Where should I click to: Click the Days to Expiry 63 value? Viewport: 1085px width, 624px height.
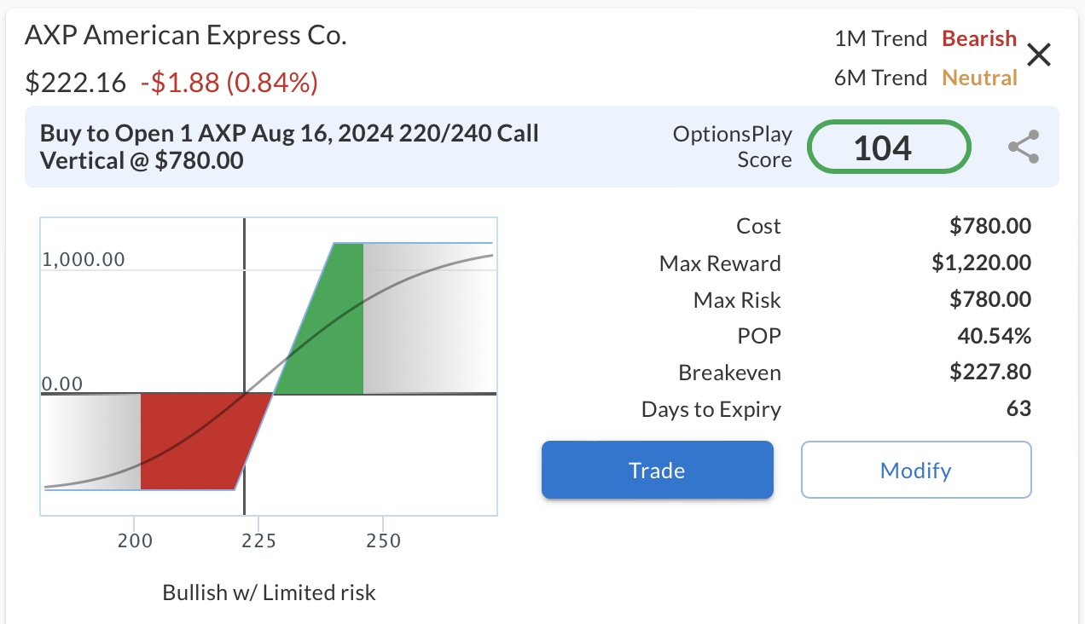click(1018, 409)
